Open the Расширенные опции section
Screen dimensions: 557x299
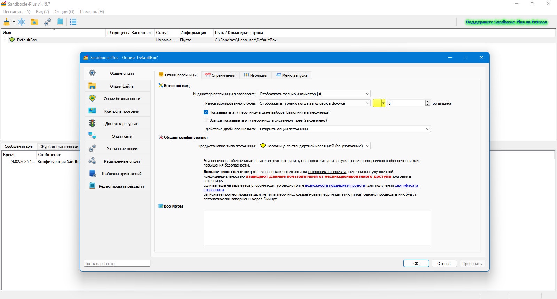(117, 161)
